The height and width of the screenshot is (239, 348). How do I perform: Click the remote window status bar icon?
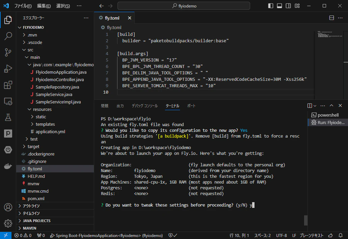pos(6,235)
